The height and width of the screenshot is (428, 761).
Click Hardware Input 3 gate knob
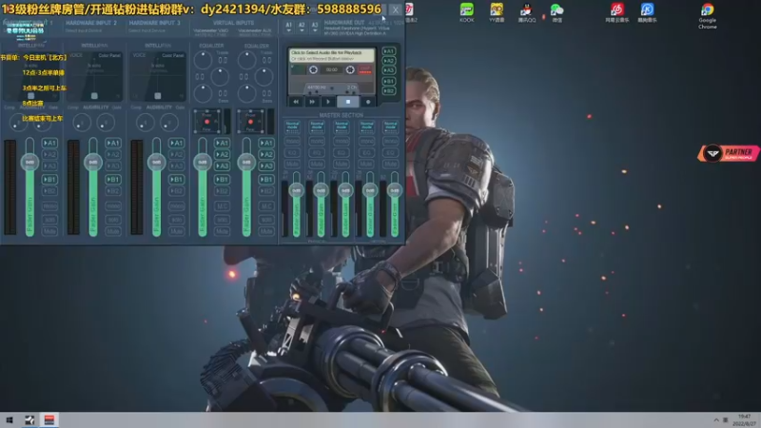click(169, 123)
